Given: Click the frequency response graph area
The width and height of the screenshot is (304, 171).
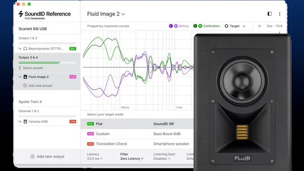Looking at the screenshot, I should pos(139,70).
